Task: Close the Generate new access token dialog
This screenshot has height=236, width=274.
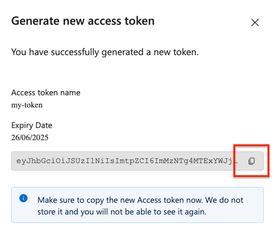Action: [x=255, y=22]
